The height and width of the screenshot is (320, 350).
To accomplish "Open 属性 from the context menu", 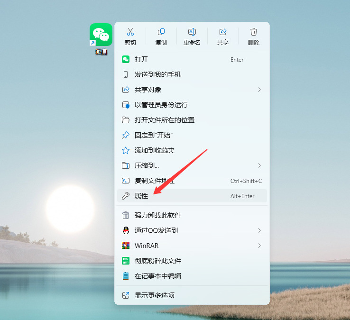I will 192,196.
